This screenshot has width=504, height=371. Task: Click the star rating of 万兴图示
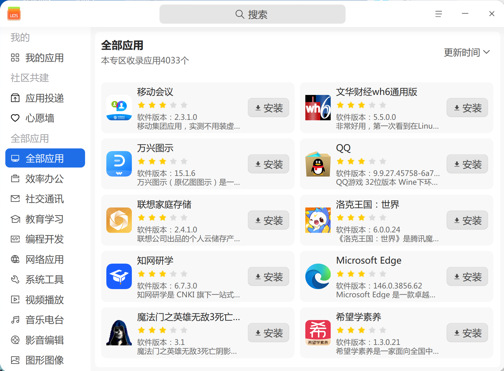tap(163, 161)
